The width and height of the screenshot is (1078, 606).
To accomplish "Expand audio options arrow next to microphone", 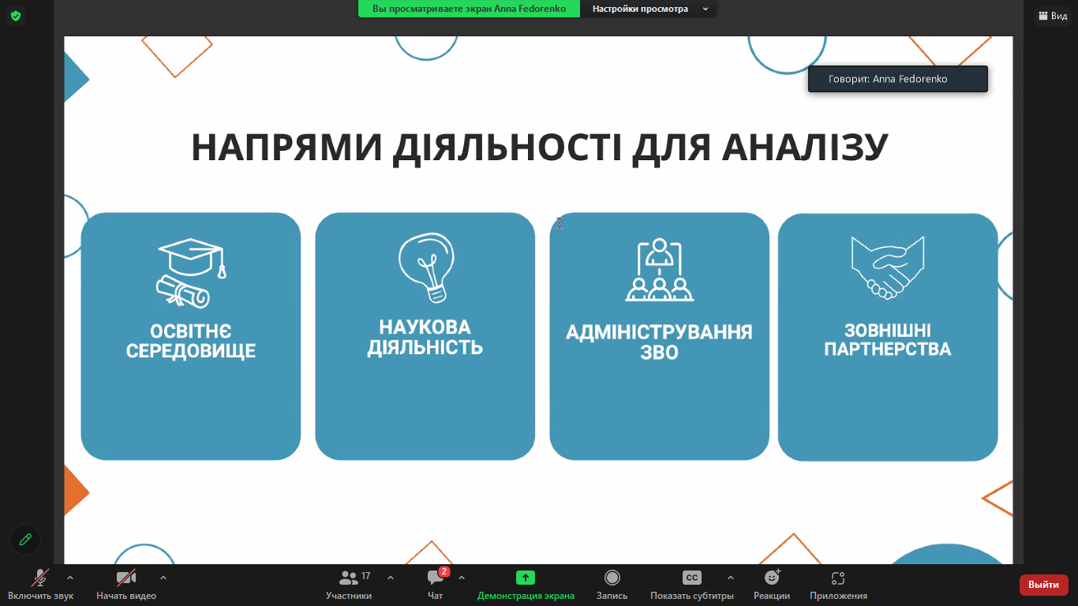I will click(x=70, y=578).
